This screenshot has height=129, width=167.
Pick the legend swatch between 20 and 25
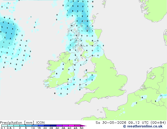click(x=47, y=126)
